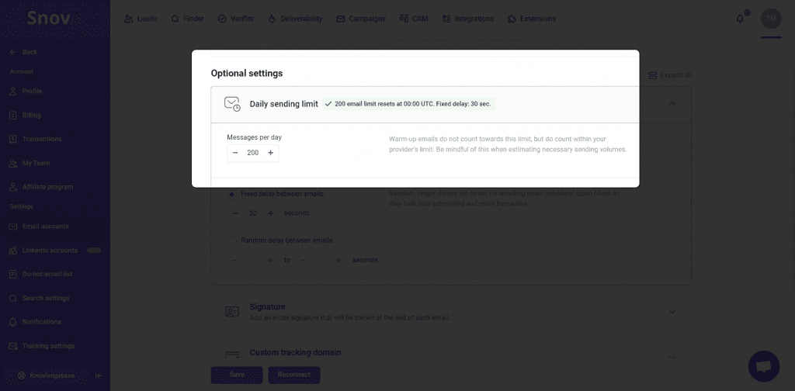
Task: Click the Daily sending limit envelope icon
Action: tap(232, 104)
